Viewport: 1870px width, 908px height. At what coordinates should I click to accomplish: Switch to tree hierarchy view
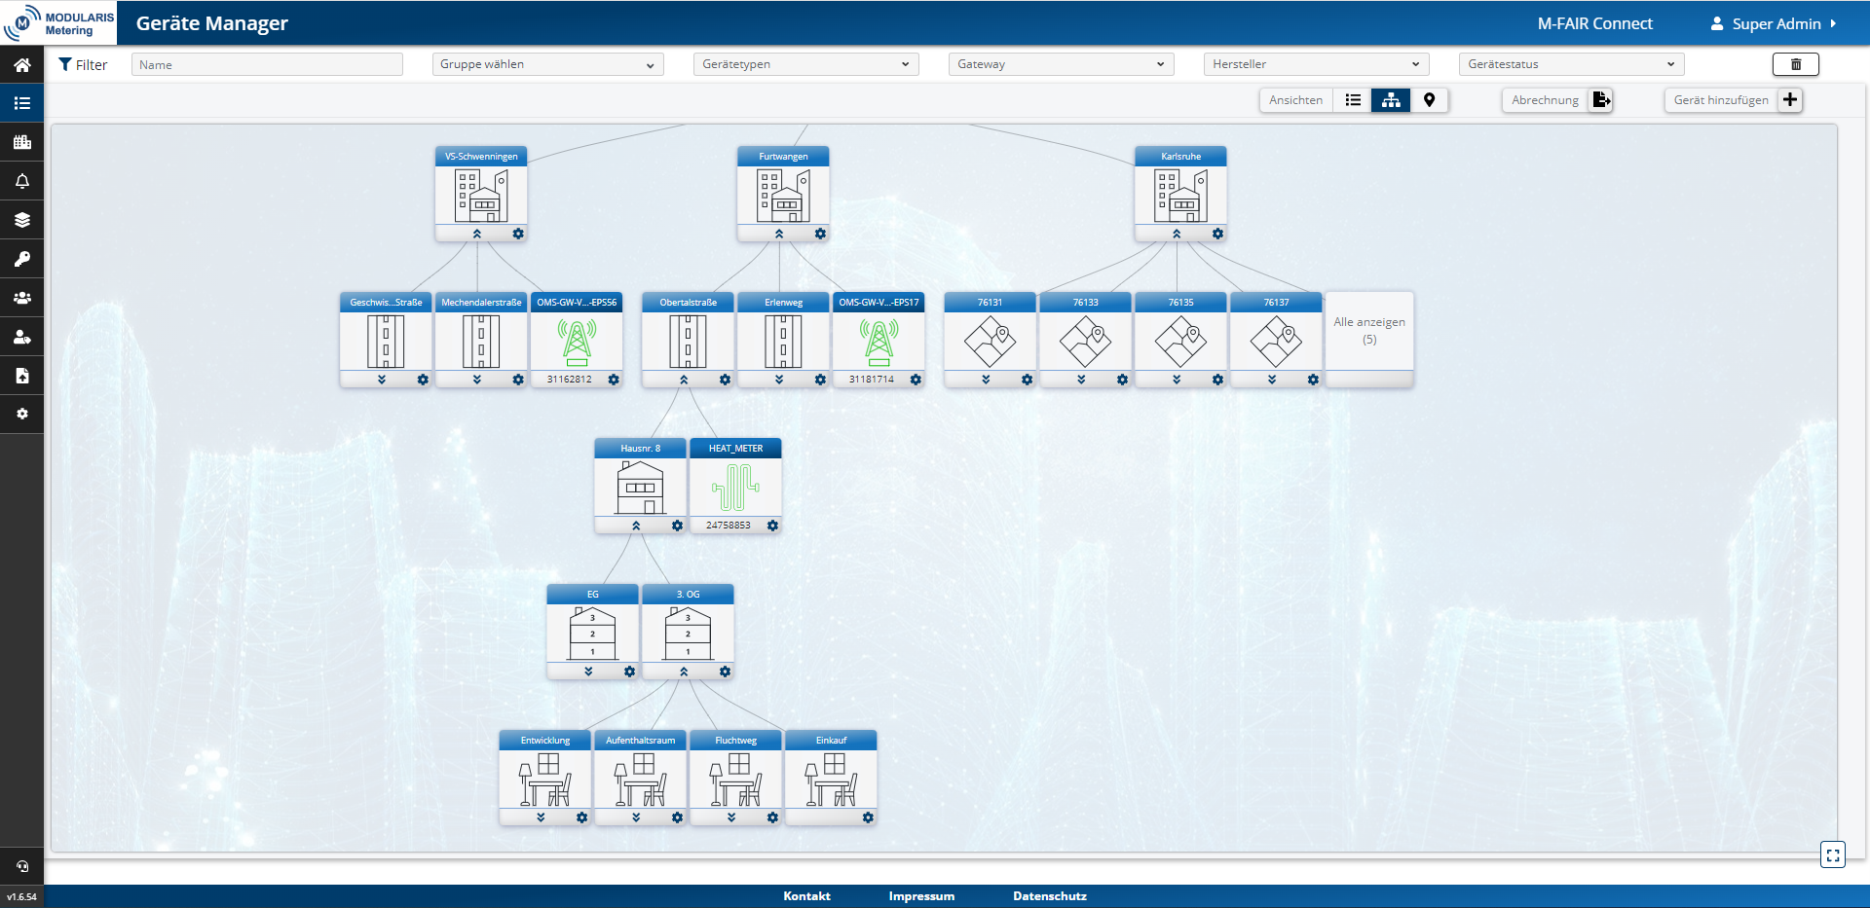click(x=1391, y=100)
